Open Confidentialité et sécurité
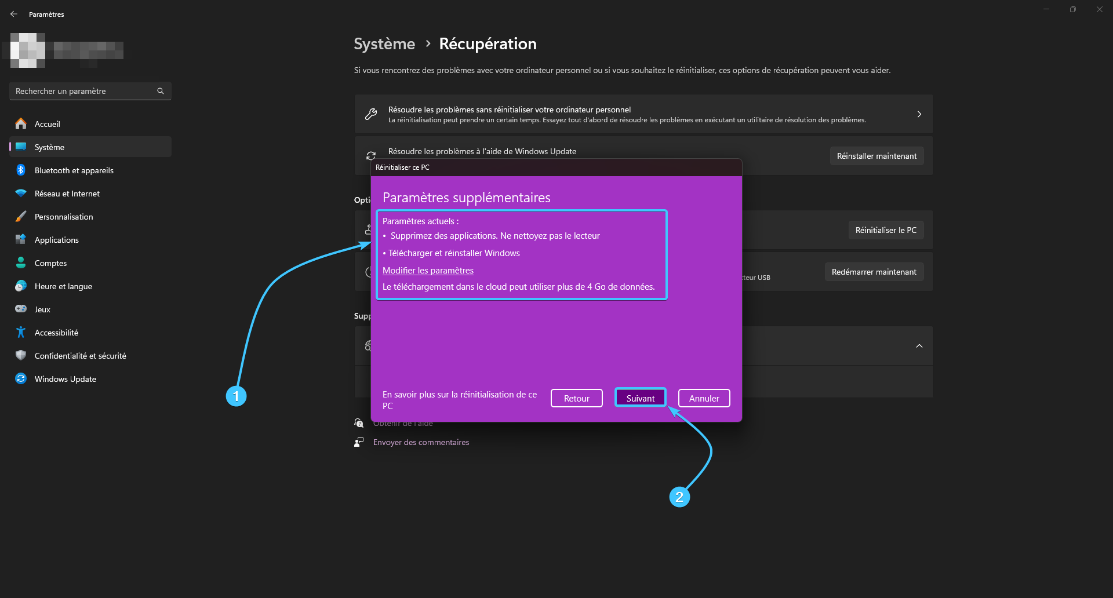This screenshot has width=1113, height=598. 90,355
